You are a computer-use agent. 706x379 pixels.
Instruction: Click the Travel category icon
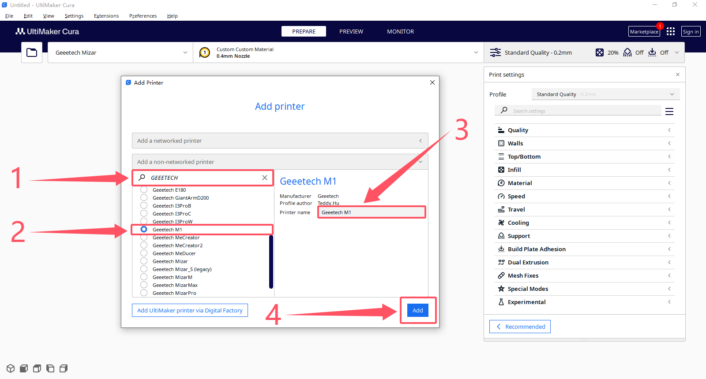501,209
